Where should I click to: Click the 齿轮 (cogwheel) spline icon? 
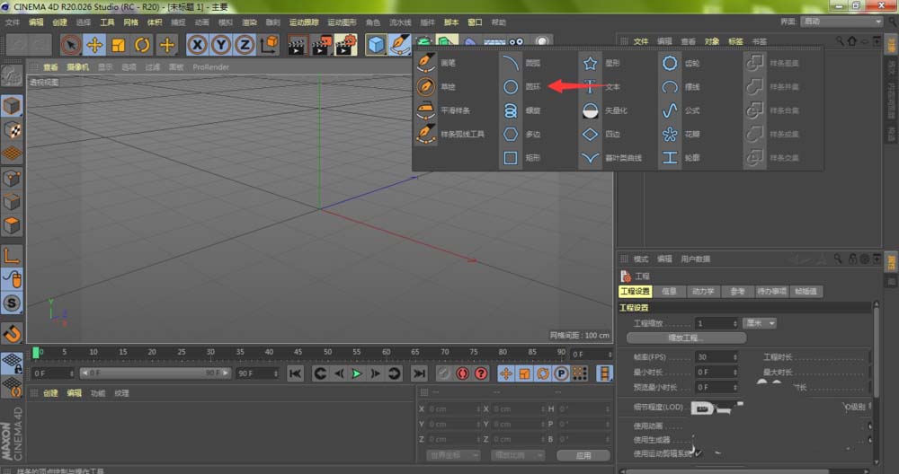pos(669,64)
